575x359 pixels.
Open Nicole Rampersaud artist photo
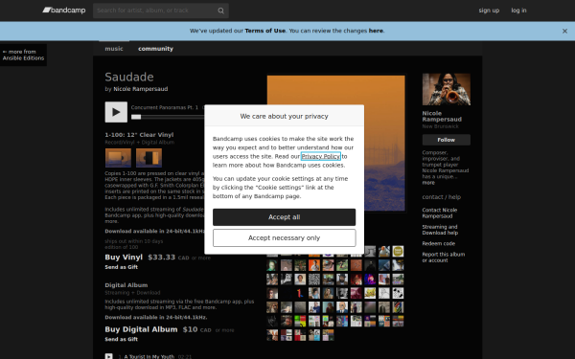pos(447,89)
